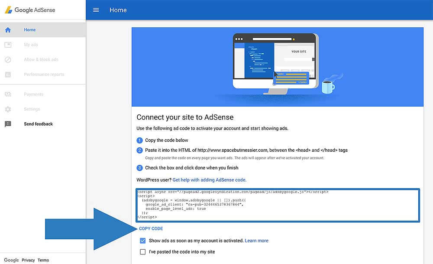Click the Settings gear icon
This screenshot has width=433, height=264.
point(8,109)
